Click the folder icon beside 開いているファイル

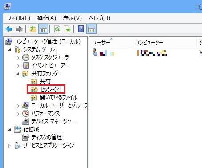pos(34,98)
